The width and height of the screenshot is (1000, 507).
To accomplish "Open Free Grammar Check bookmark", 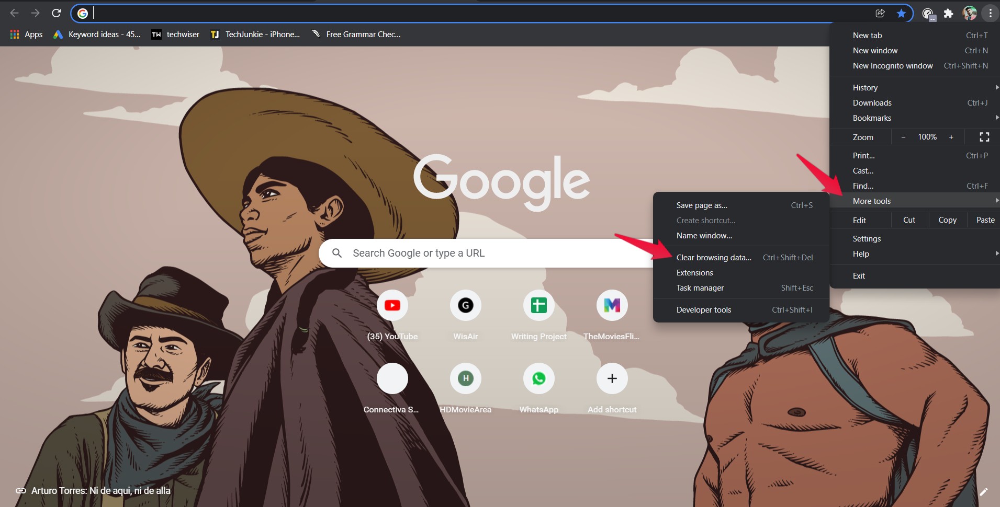I will (x=356, y=34).
